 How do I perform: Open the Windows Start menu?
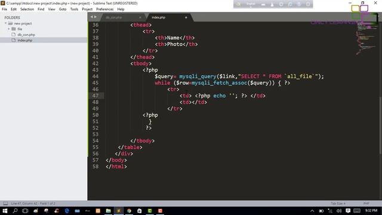pos(5,211)
